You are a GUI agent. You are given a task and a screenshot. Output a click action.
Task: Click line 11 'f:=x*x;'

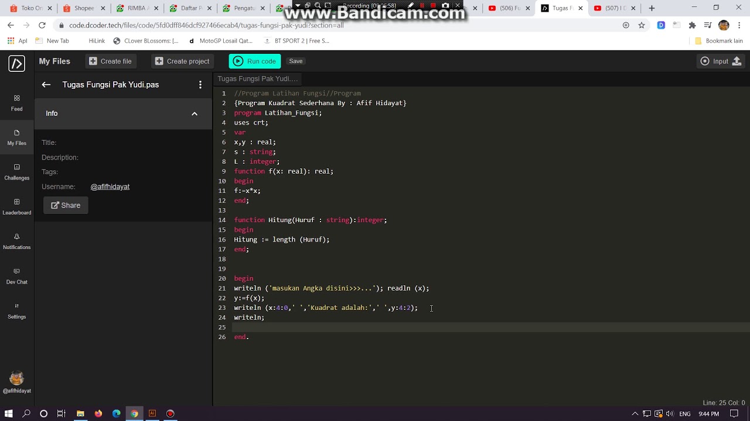coord(247,191)
